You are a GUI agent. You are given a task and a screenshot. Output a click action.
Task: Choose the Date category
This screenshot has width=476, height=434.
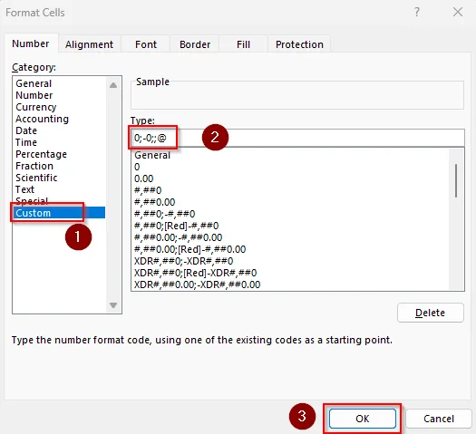[60, 130]
